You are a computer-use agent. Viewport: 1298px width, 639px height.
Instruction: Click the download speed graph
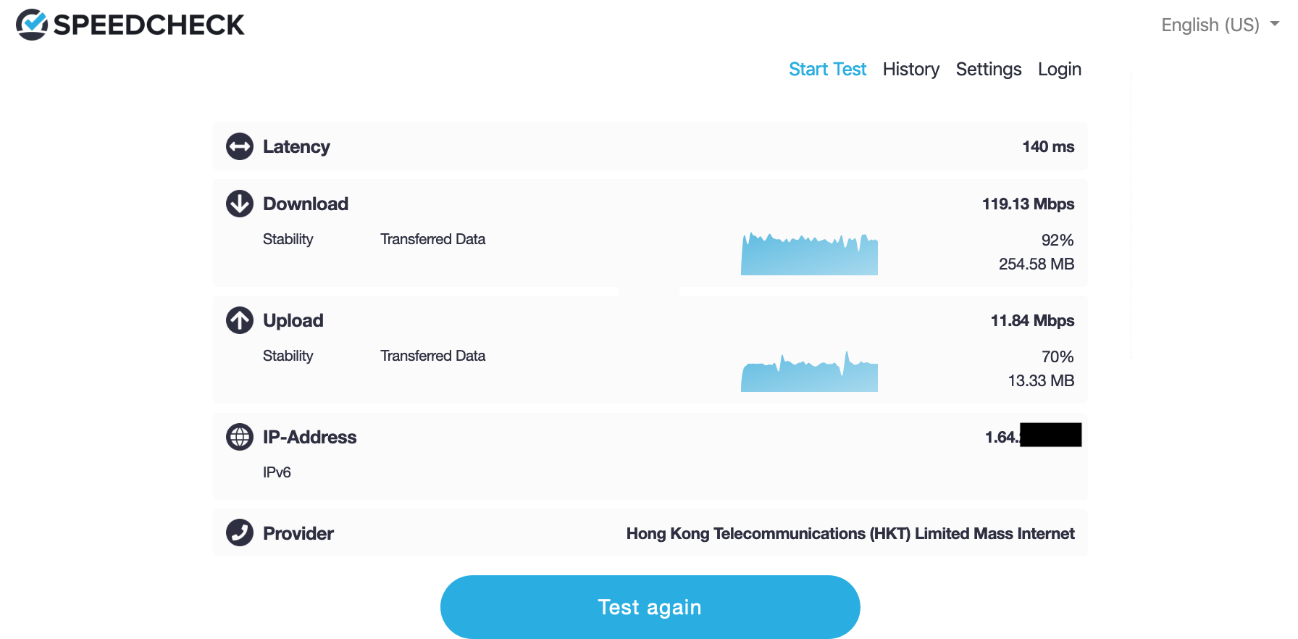click(809, 254)
